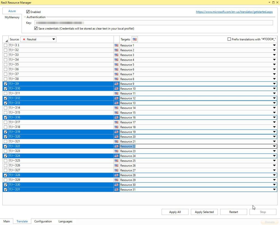Screen dimensions: 280x225
Task: Uncheck the Save credentials checkbox
Action: click(x=36, y=28)
